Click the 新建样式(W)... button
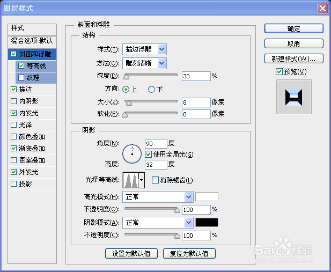331x272 pixels. pos(293,58)
